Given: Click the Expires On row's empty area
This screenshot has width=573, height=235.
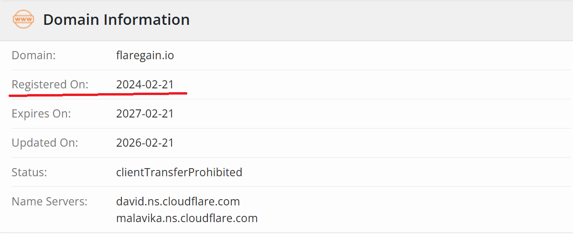Looking at the screenshot, I should [372, 114].
